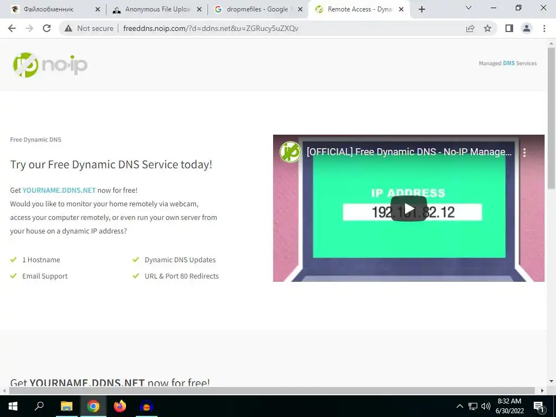Screen dimensions: 556x417
Task: Click the Chrome taskbar icon
Action: (93, 406)
